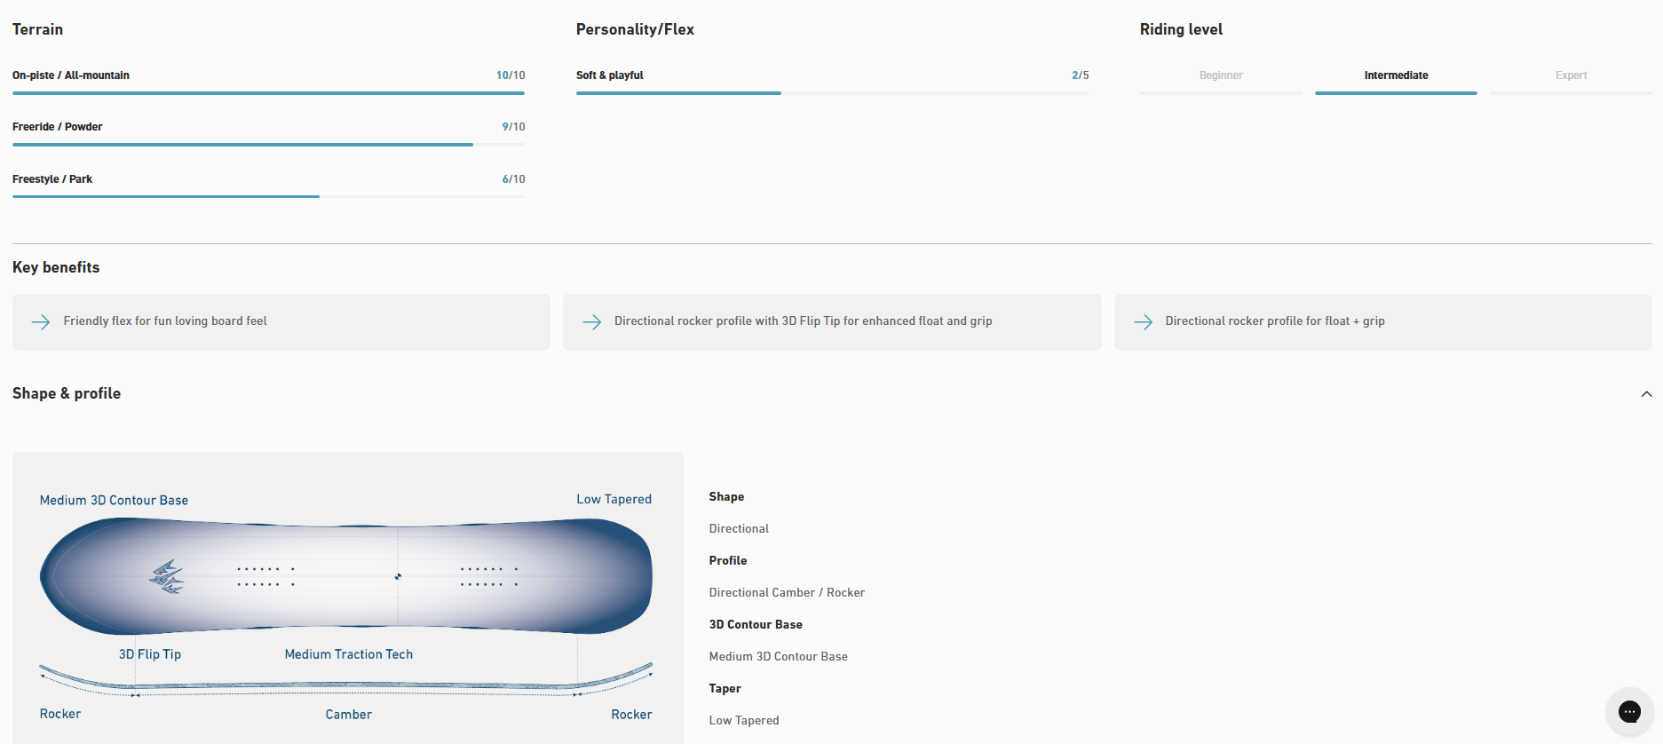Click the Medium Traction Tech label
The height and width of the screenshot is (744, 1663).
(x=349, y=654)
